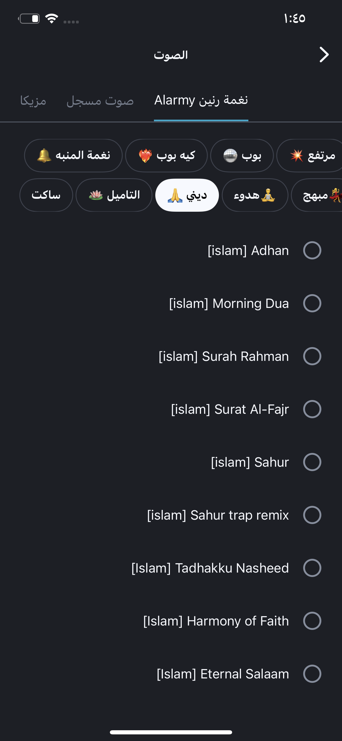Select [islam] Surat Al-Fajr sound option
Image resolution: width=342 pixels, height=741 pixels.
(x=312, y=409)
